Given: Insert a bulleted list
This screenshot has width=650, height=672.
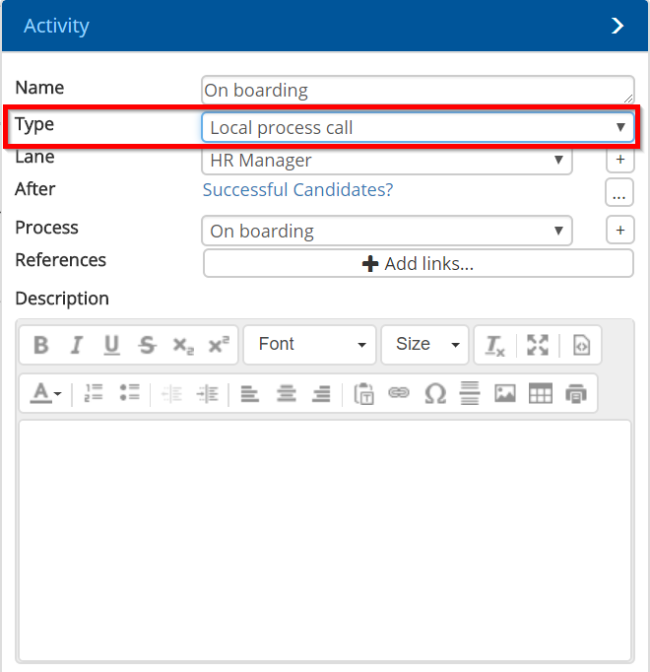Looking at the screenshot, I should click(x=129, y=393).
